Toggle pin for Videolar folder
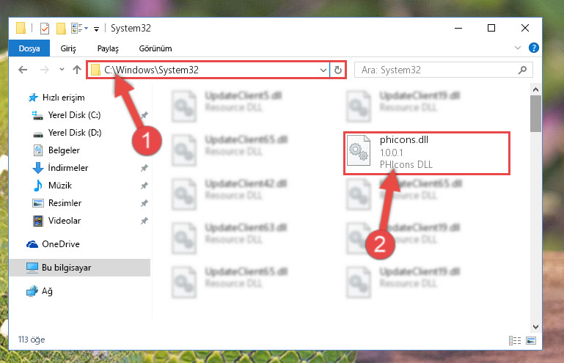This screenshot has width=564, height=363. (144, 221)
